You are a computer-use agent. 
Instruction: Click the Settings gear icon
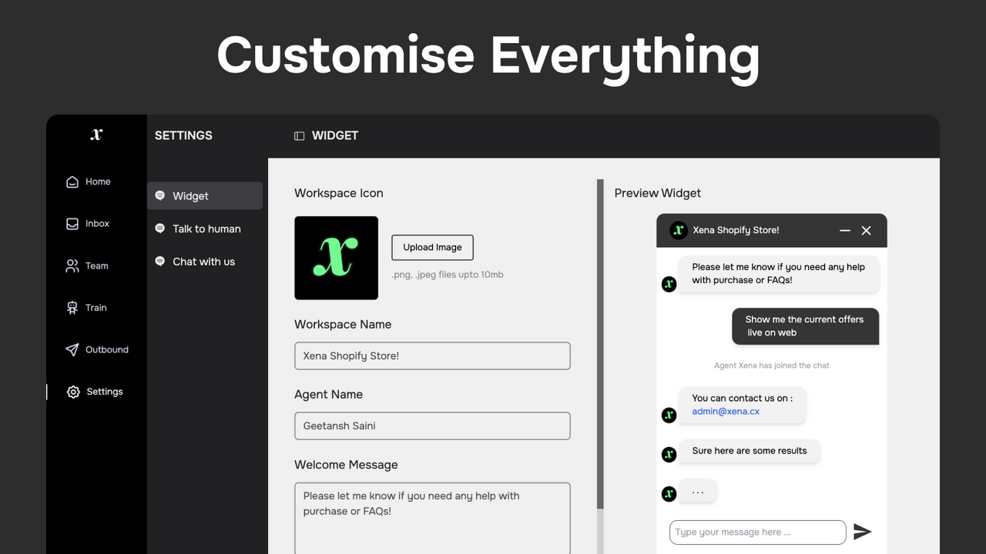point(73,392)
